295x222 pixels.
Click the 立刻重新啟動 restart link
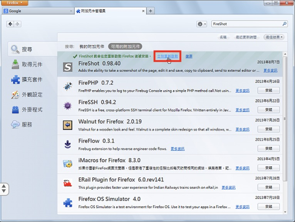[x=168, y=56]
